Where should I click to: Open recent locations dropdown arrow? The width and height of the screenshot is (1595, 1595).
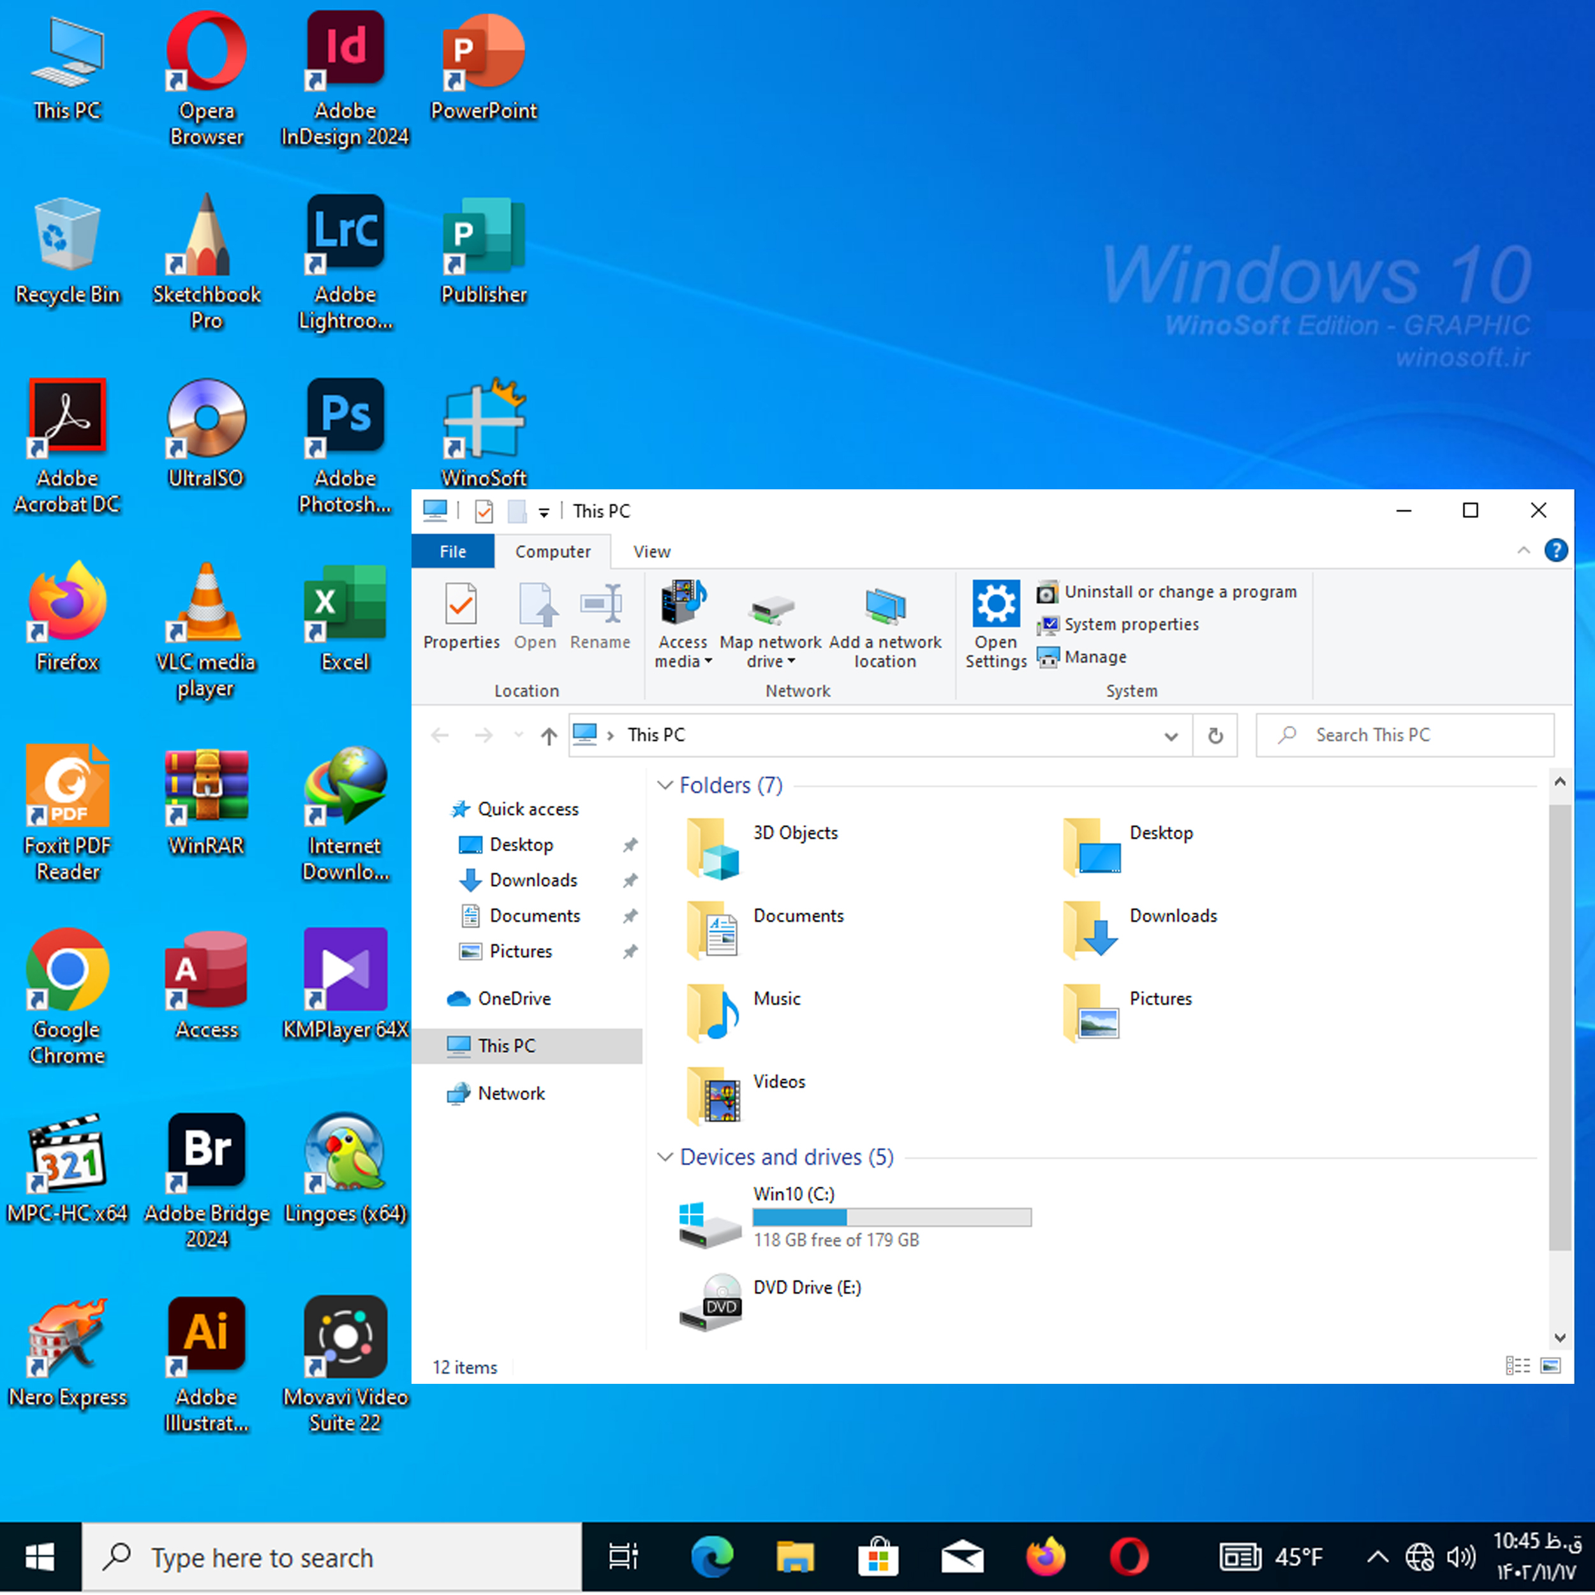point(517,735)
